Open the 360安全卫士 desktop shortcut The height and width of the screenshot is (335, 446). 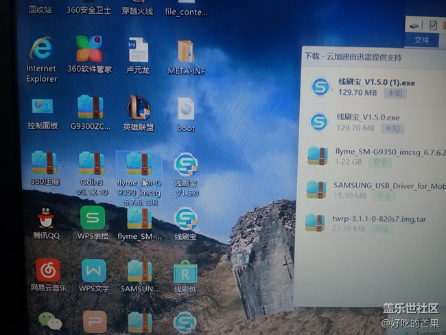click(x=89, y=10)
